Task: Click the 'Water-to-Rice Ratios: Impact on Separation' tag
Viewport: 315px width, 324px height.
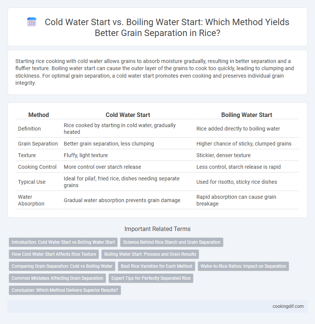Action: 243,266
